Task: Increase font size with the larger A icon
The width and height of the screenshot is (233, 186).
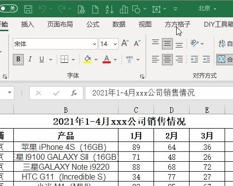Action: [125, 44]
